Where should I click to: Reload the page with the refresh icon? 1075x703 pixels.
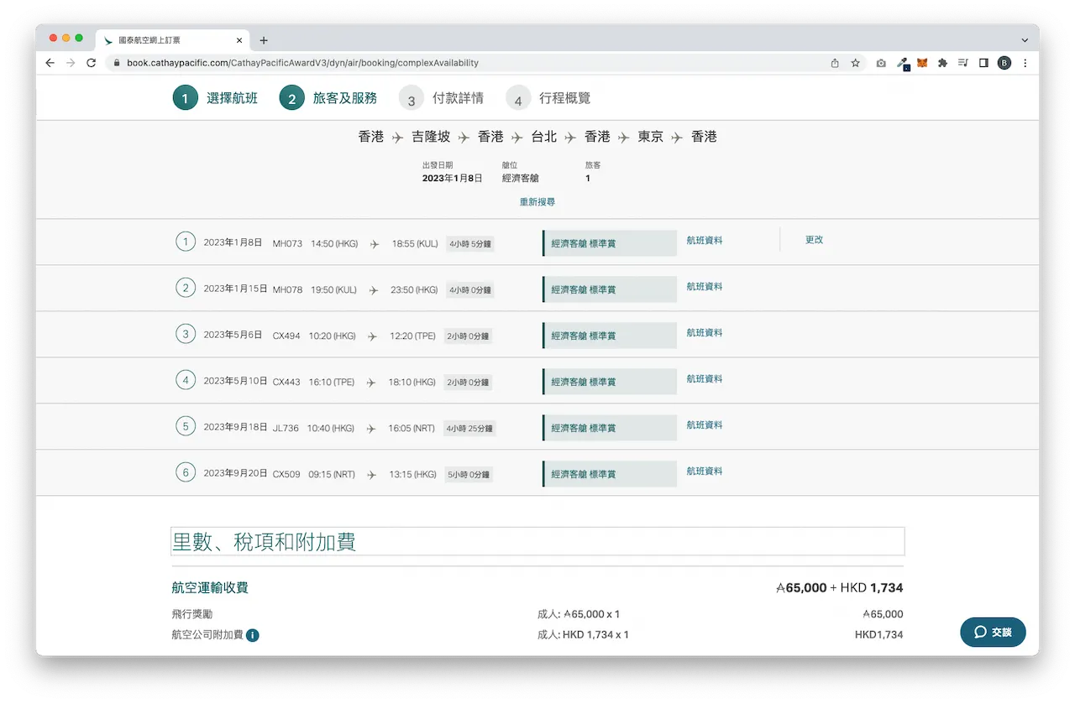tap(92, 63)
